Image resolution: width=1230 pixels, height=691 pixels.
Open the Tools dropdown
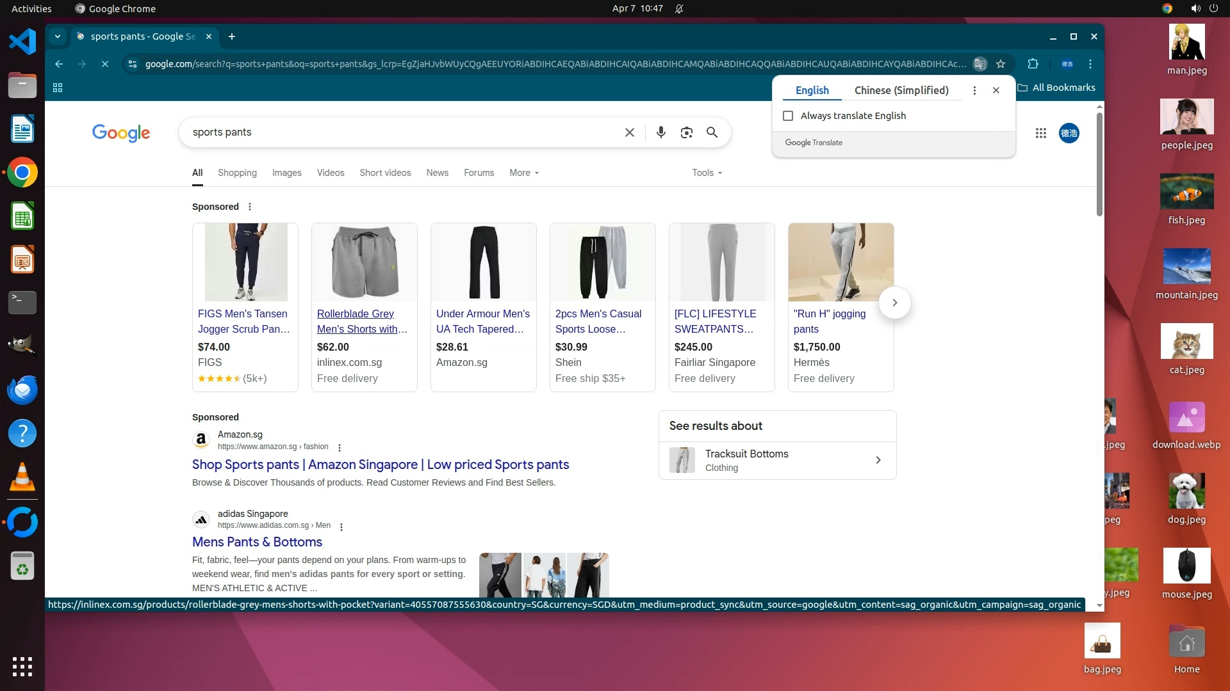click(707, 173)
